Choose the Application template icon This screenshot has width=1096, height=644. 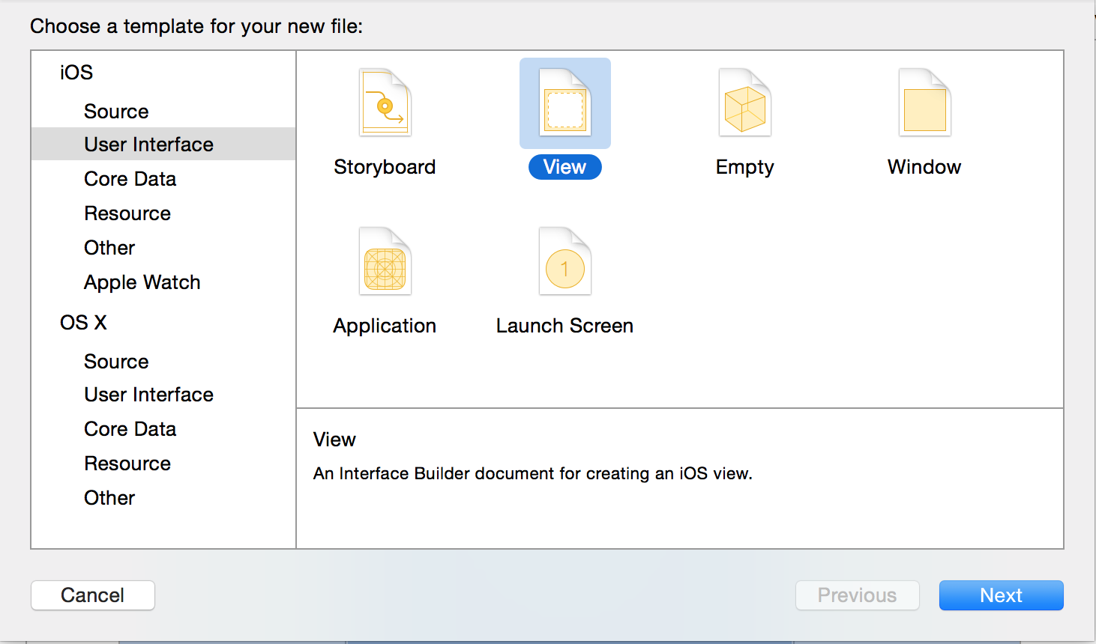[x=385, y=262]
